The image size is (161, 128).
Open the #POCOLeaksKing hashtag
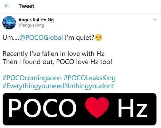coord(90,78)
